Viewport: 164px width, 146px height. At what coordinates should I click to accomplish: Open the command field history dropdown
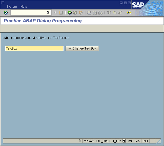coord(48,13)
